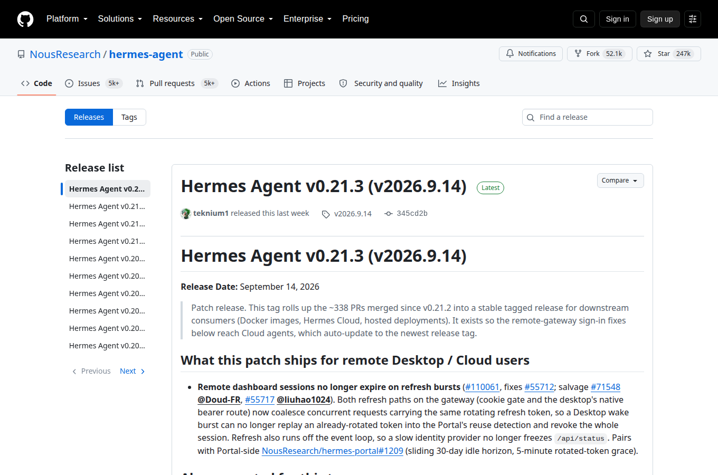Open the release title Hermes Agent v0.21.3 link
Image resolution: width=718 pixels, height=475 pixels.
[x=324, y=186]
